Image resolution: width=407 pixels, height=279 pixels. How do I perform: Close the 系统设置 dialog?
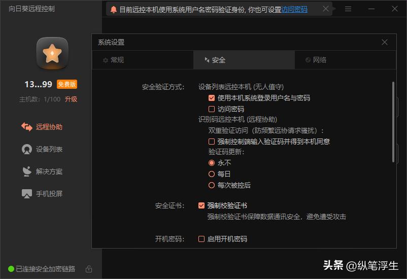point(385,42)
